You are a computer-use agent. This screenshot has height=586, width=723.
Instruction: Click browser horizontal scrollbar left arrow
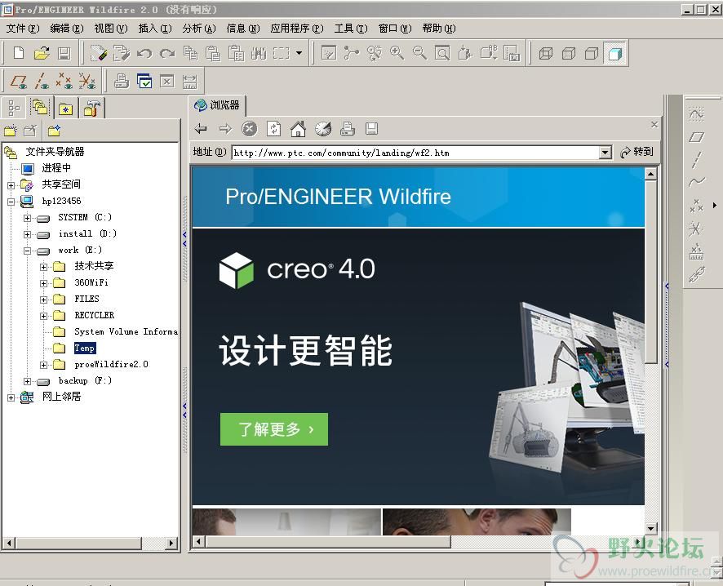click(x=198, y=541)
